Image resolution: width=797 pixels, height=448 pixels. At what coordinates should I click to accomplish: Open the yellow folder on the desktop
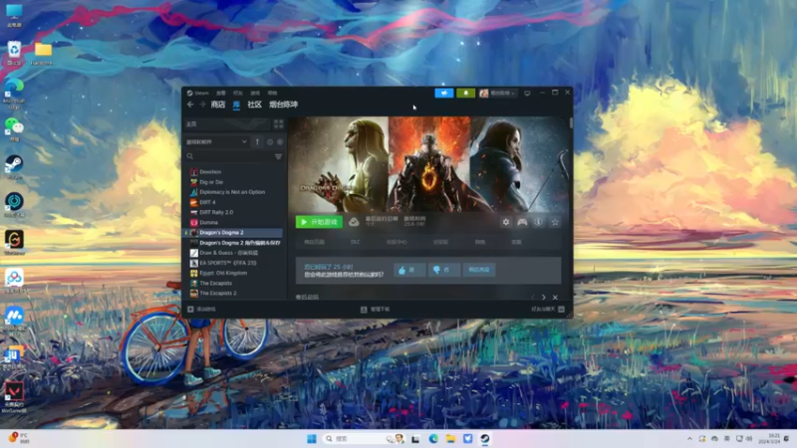43,53
